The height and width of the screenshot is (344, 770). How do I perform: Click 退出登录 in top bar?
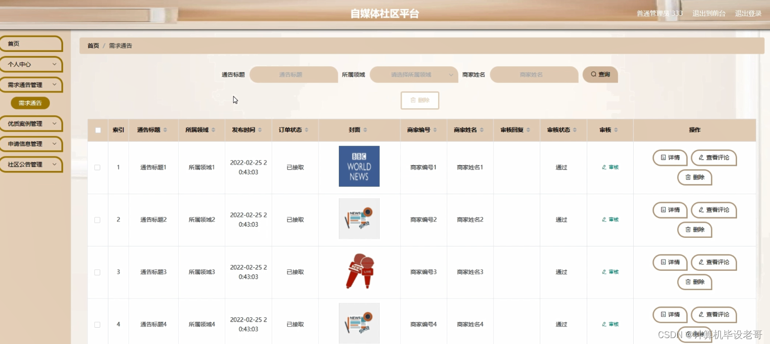[x=748, y=14]
